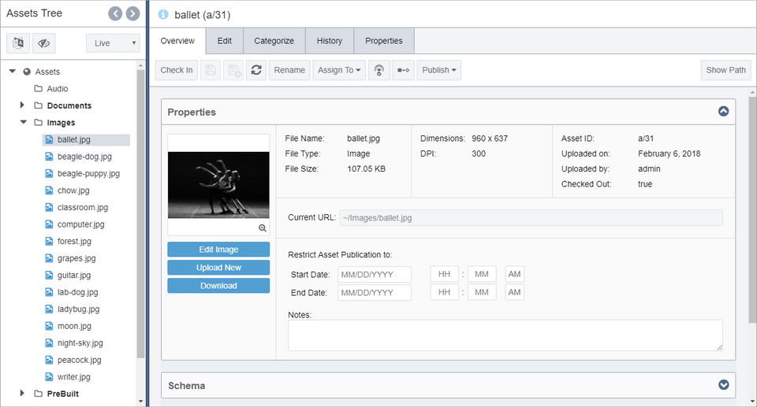Select beagle-dog.jpg in the tree
757x407 pixels.
click(x=84, y=157)
